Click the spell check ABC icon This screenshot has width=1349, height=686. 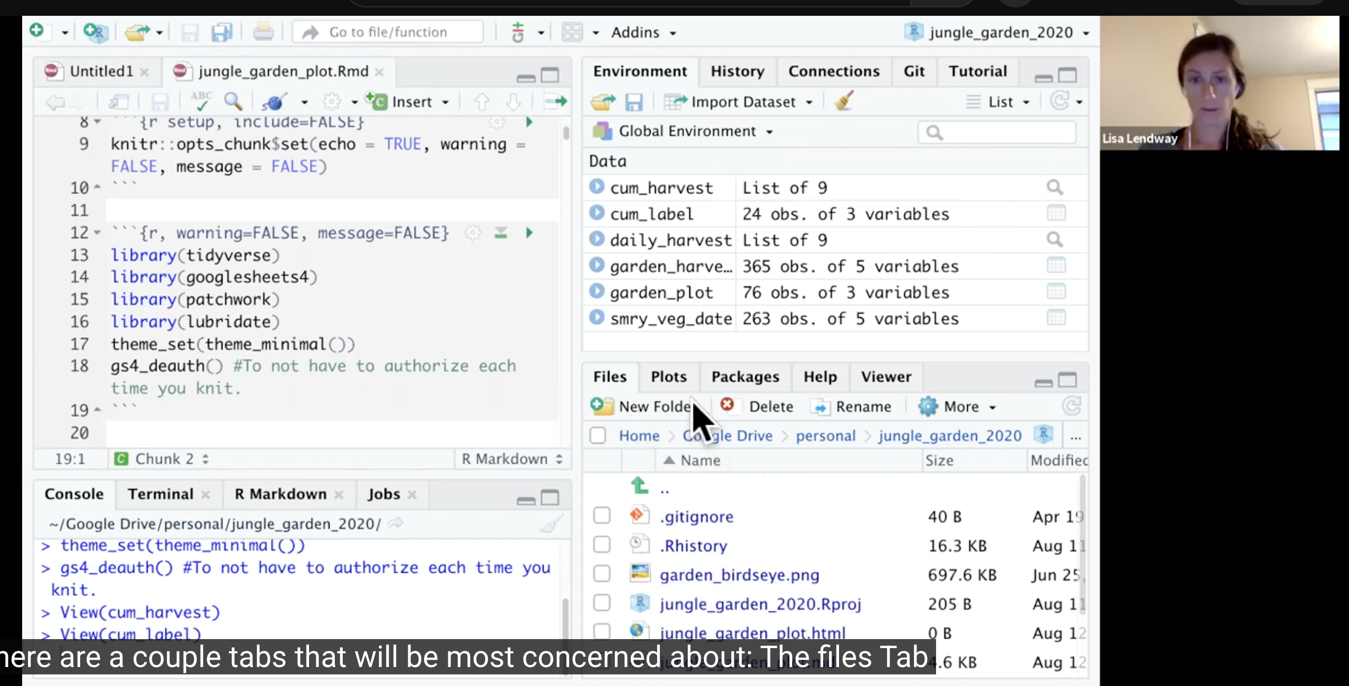(x=201, y=101)
